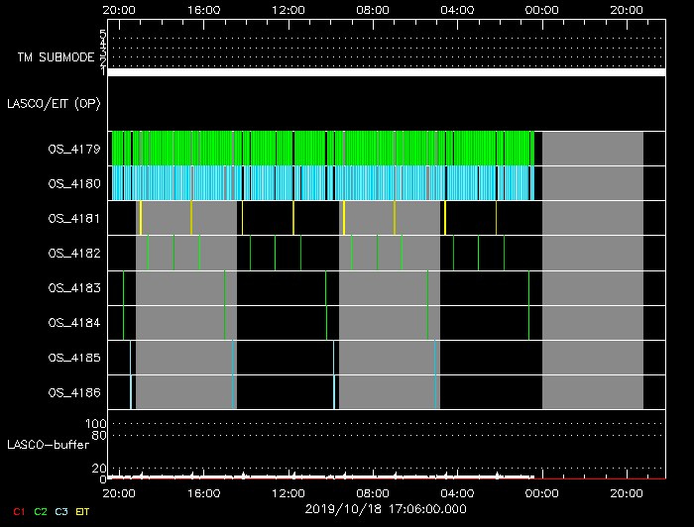
Task: Click the 08:00 tick on bottom axis
Action: (x=372, y=492)
